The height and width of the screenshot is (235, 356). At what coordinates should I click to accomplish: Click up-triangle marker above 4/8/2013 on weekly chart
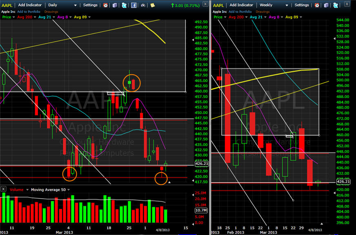tap(321, 224)
